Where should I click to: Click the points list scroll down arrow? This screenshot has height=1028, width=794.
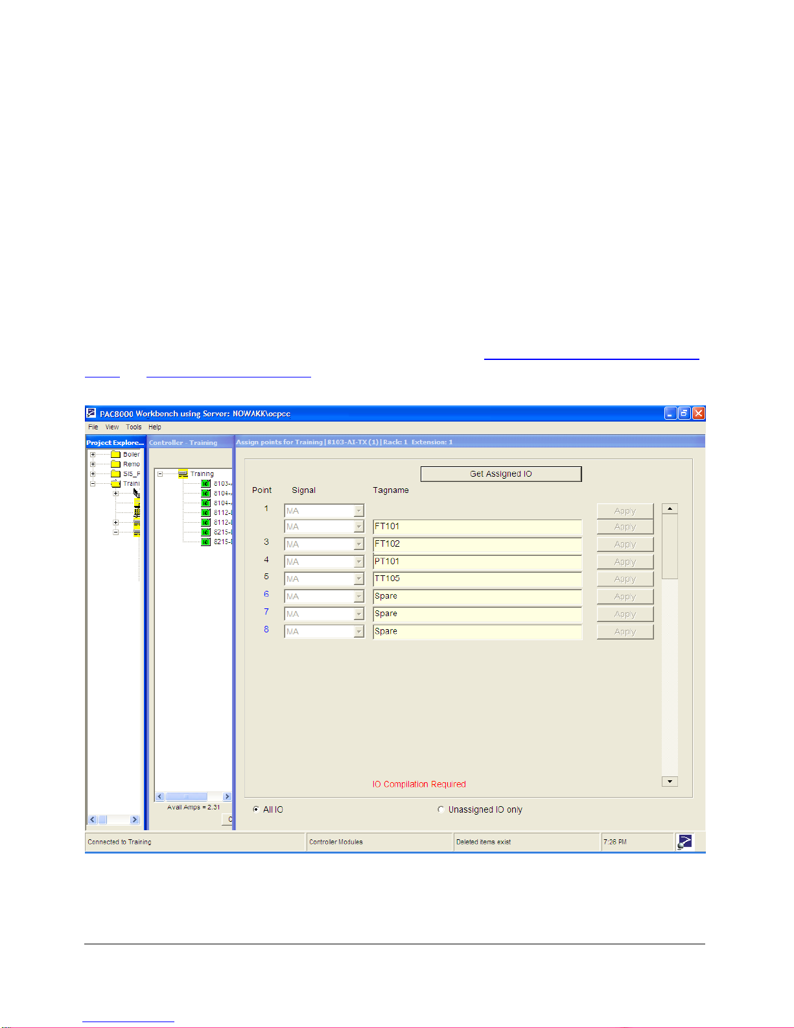coord(670,782)
